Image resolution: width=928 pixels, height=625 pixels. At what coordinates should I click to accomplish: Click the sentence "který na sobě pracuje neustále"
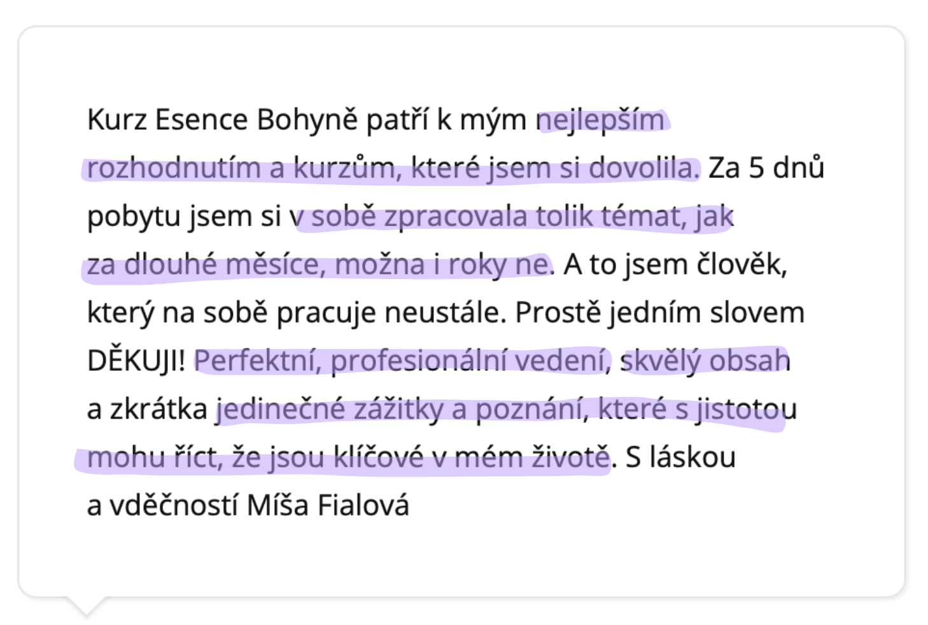click(297, 313)
